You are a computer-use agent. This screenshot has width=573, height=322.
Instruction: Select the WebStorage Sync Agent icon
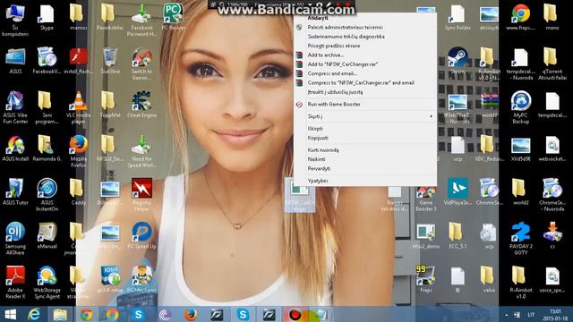pyautogui.click(x=47, y=283)
